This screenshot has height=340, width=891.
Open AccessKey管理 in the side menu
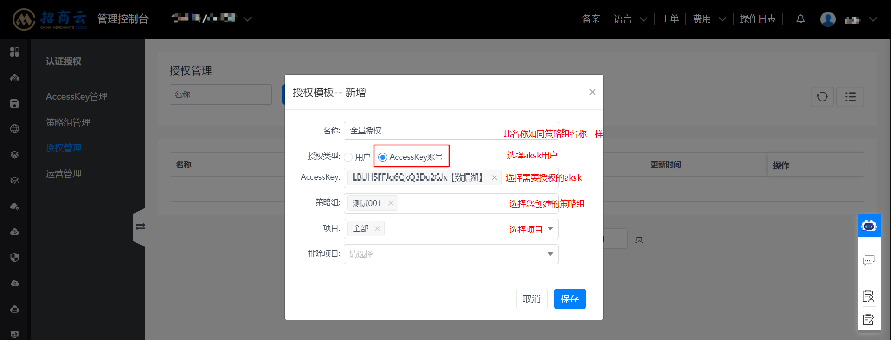point(77,96)
